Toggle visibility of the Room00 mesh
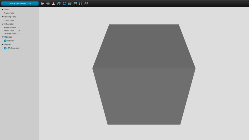249x140 pixels. (9, 48)
